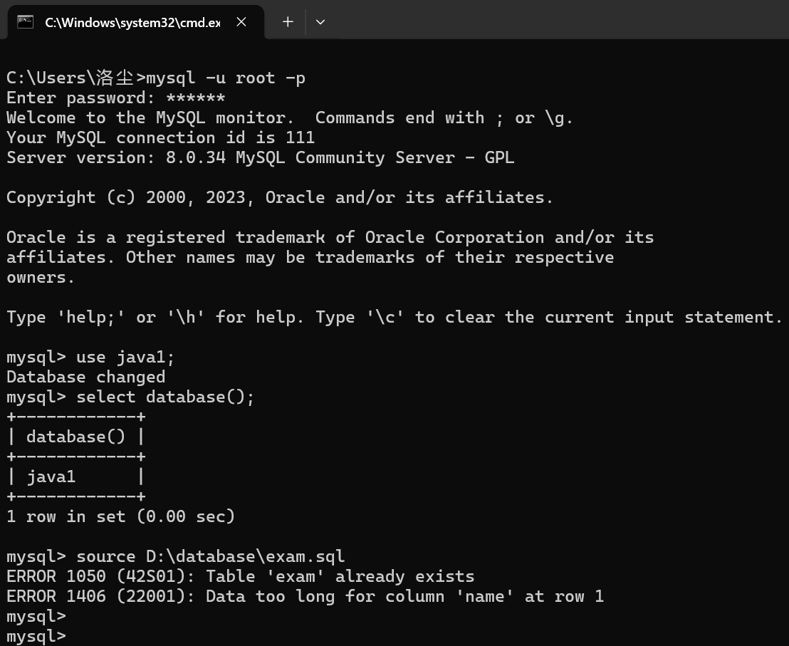789x646 pixels.
Task: Click the ERROR 1050 table already exists message
Action: point(240,576)
